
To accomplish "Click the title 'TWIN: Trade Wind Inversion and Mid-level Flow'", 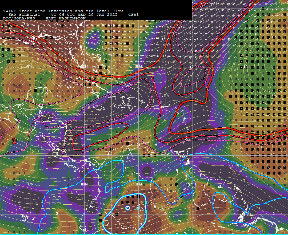I will (x=63, y=11).
